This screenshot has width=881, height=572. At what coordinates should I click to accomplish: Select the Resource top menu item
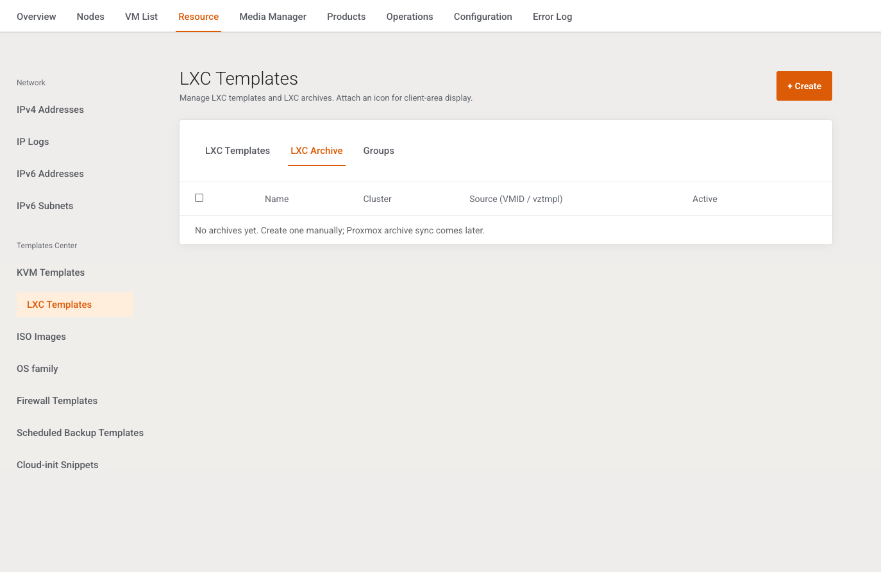[198, 17]
